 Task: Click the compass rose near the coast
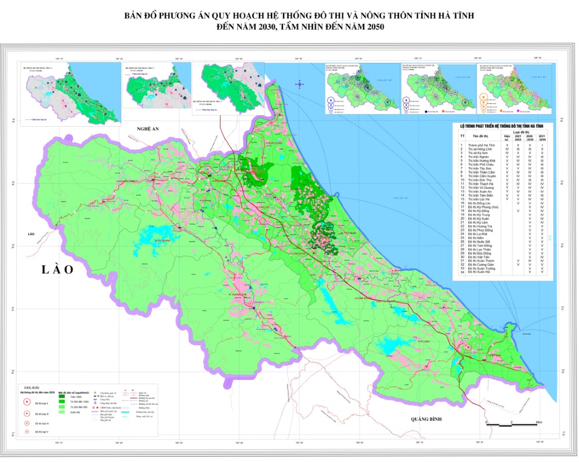pyautogui.click(x=299, y=85)
